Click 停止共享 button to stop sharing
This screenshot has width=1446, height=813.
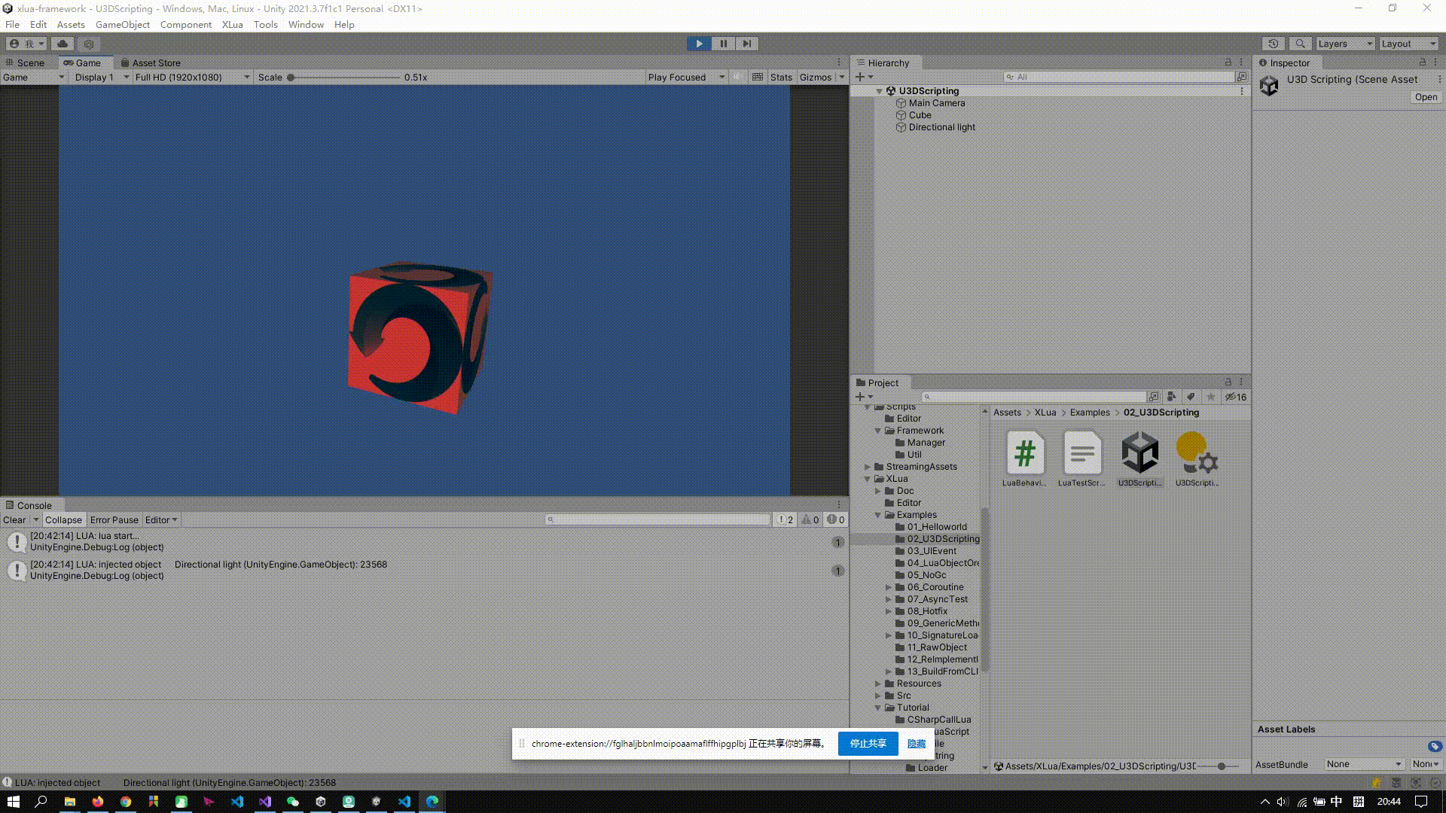[x=867, y=744]
